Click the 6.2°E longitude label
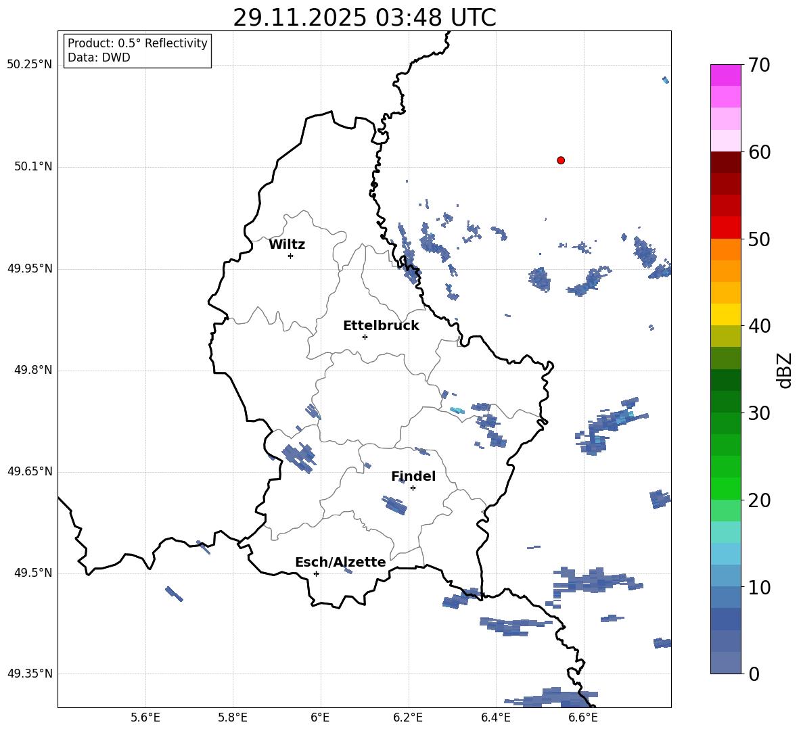Viewport: 801px width, 731px height. 408,717
